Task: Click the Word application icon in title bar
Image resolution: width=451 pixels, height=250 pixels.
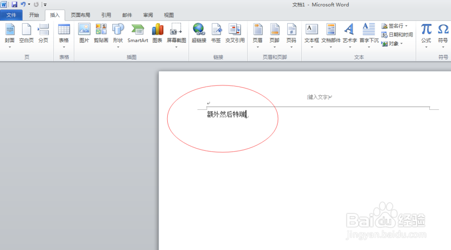Action: point(4,5)
